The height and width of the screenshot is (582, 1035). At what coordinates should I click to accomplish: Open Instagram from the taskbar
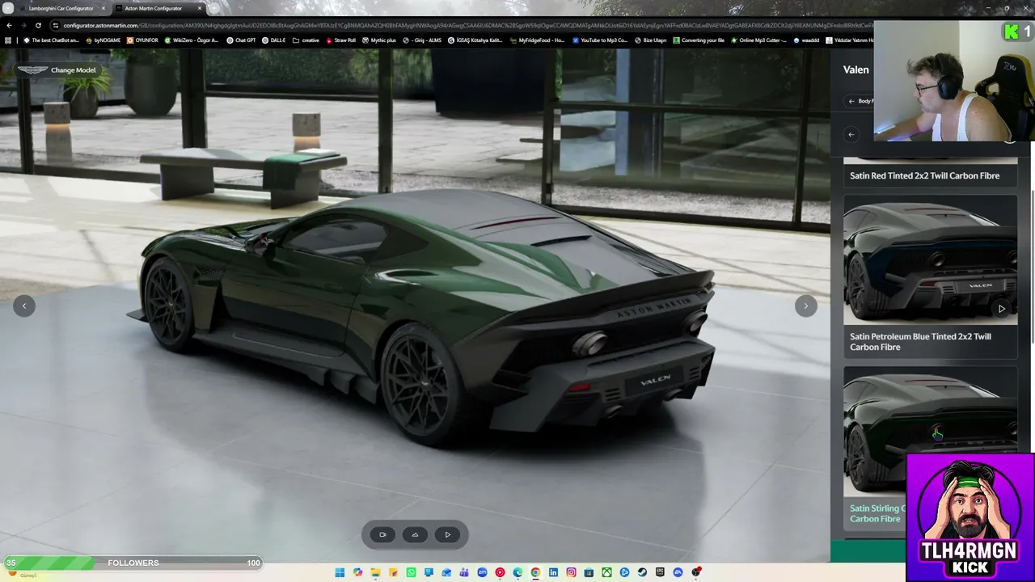[x=571, y=572]
